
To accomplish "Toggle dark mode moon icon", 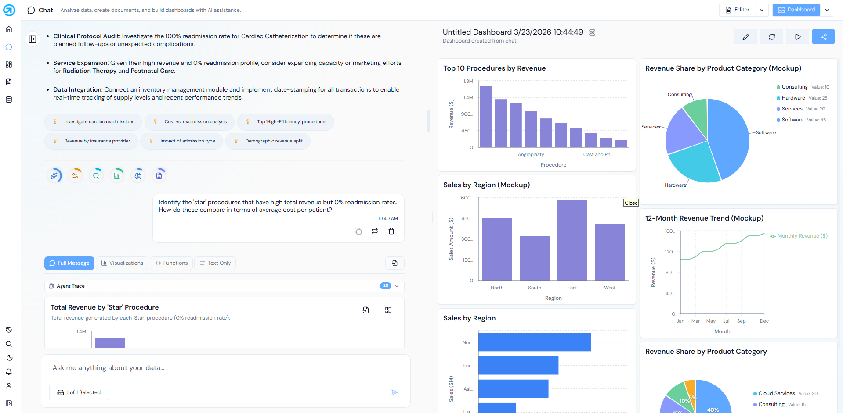I will point(9,358).
